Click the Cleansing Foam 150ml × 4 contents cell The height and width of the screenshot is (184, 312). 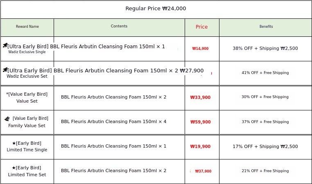tap(114, 122)
